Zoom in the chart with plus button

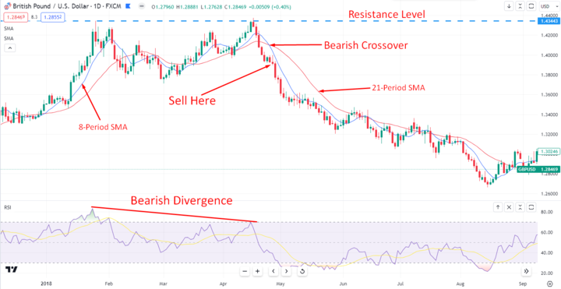(x=257, y=271)
